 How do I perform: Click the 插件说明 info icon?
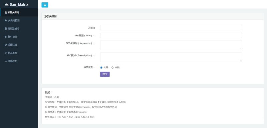[x=6, y=45]
